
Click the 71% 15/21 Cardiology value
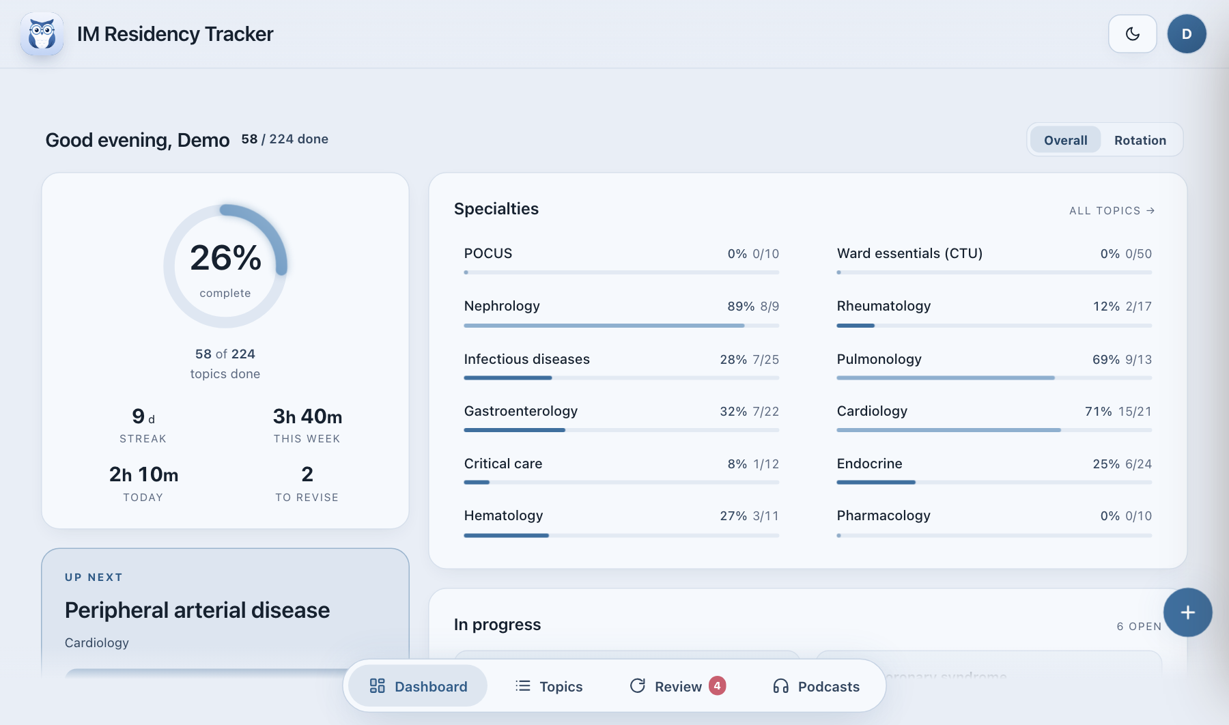click(1118, 412)
